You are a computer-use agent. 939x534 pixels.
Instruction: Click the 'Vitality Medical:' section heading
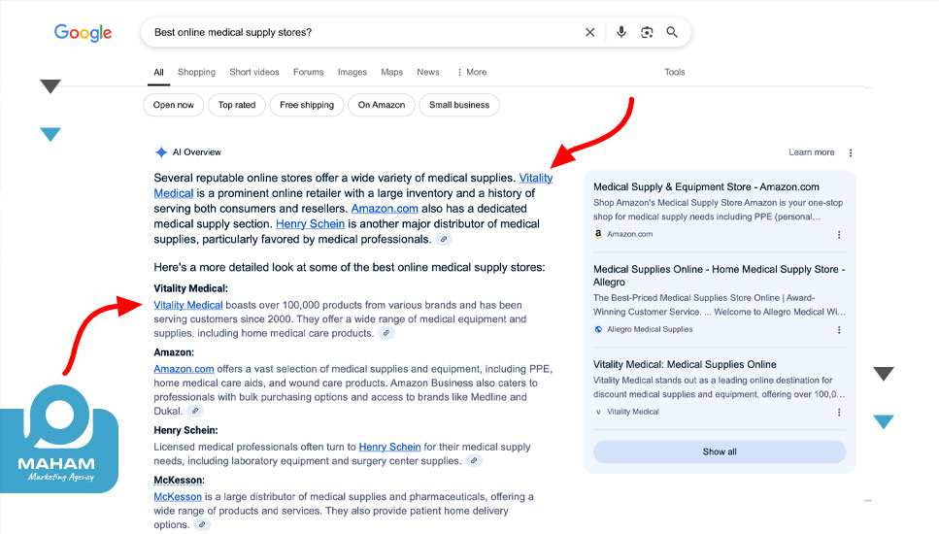click(190, 288)
